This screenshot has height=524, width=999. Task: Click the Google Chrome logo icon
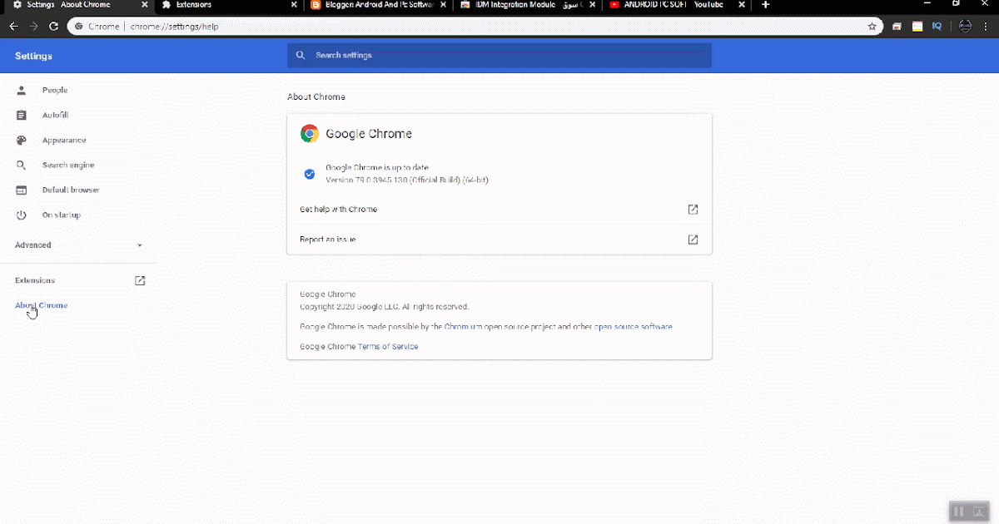310,134
